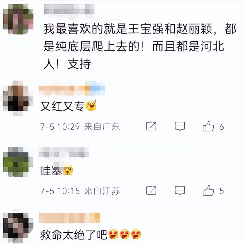
Task: Open username above 我最喜欢的 comment
Action: pyautogui.click(x=69, y=9)
